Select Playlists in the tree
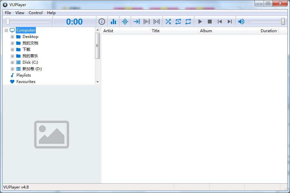Screen dimensions: 290x193 tap(24, 75)
